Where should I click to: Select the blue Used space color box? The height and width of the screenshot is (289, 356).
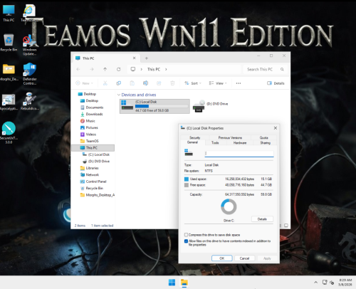click(x=187, y=179)
